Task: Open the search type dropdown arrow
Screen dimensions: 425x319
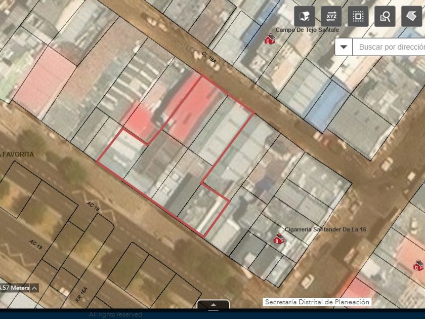Action: 344,47
